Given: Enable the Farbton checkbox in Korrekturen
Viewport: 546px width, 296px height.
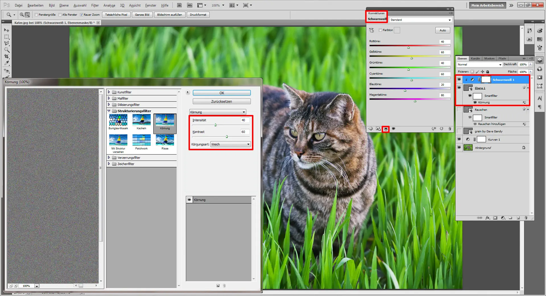Looking at the screenshot, I should click(x=380, y=30).
